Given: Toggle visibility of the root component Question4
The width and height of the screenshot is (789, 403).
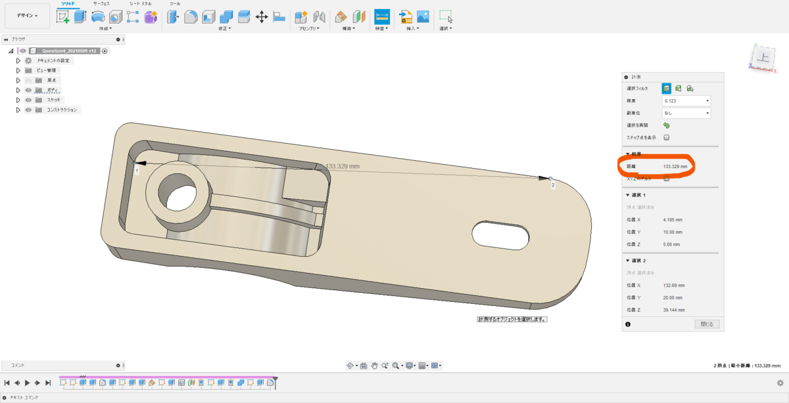Looking at the screenshot, I should click(22, 51).
